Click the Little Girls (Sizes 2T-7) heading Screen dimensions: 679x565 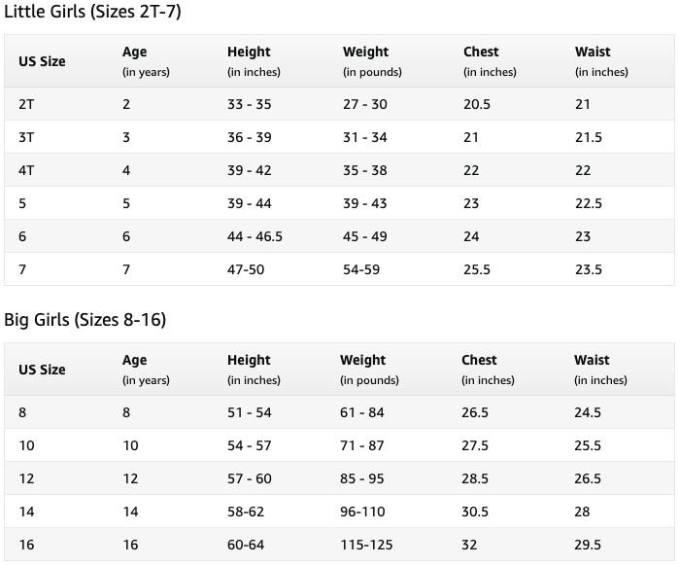[x=92, y=12]
